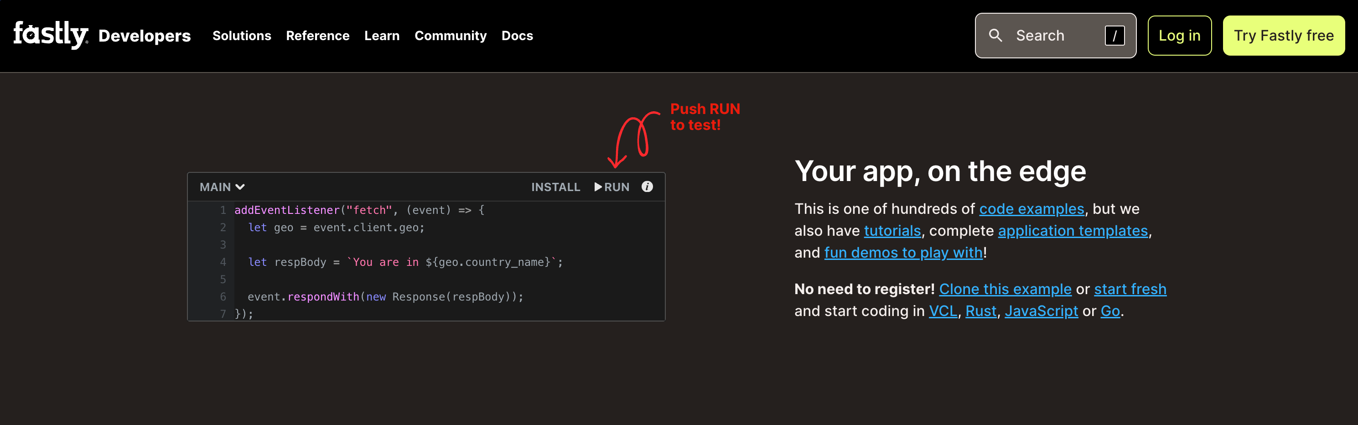Open the Reference menu
This screenshot has height=425, width=1358.
[317, 35]
